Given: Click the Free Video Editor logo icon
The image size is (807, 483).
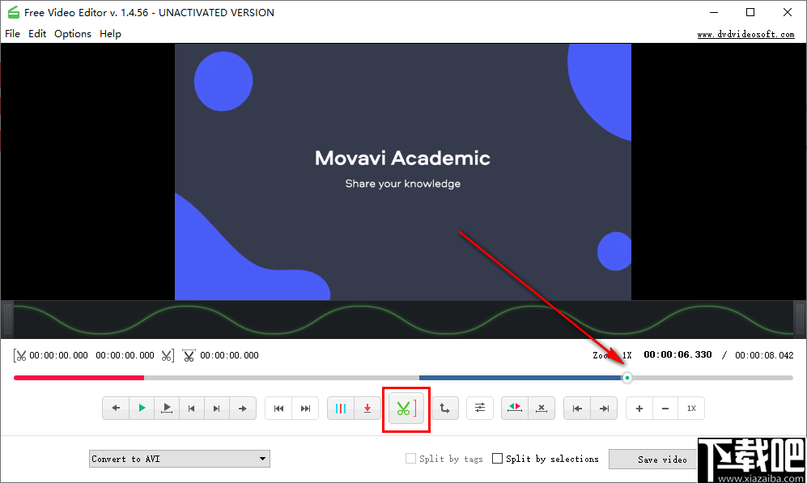Looking at the screenshot, I should click(x=12, y=12).
